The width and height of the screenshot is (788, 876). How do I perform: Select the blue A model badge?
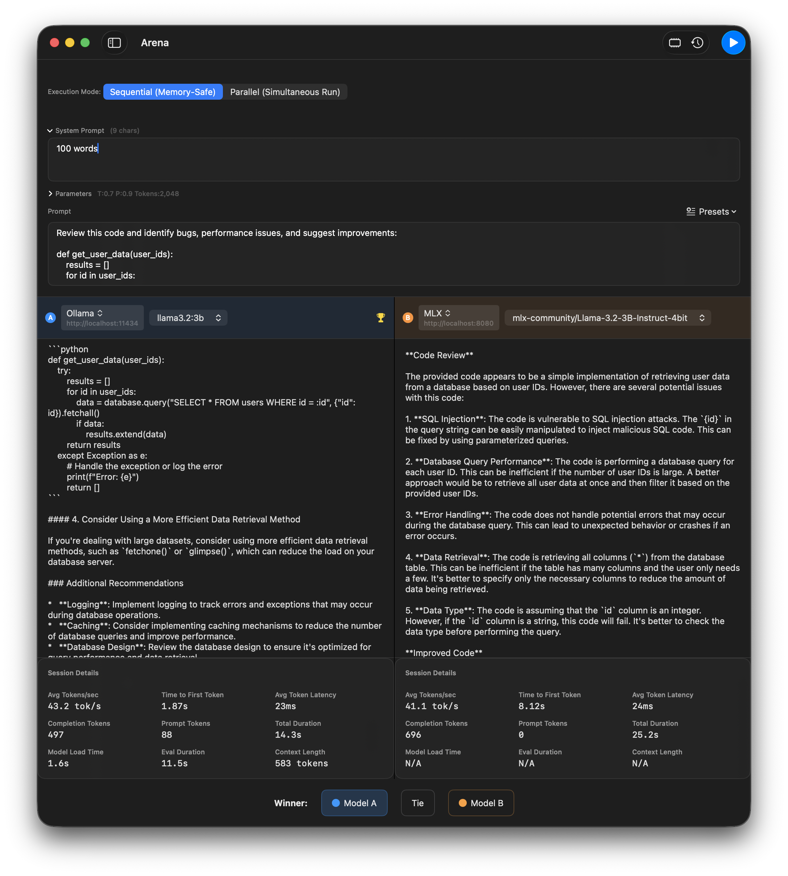pos(50,317)
